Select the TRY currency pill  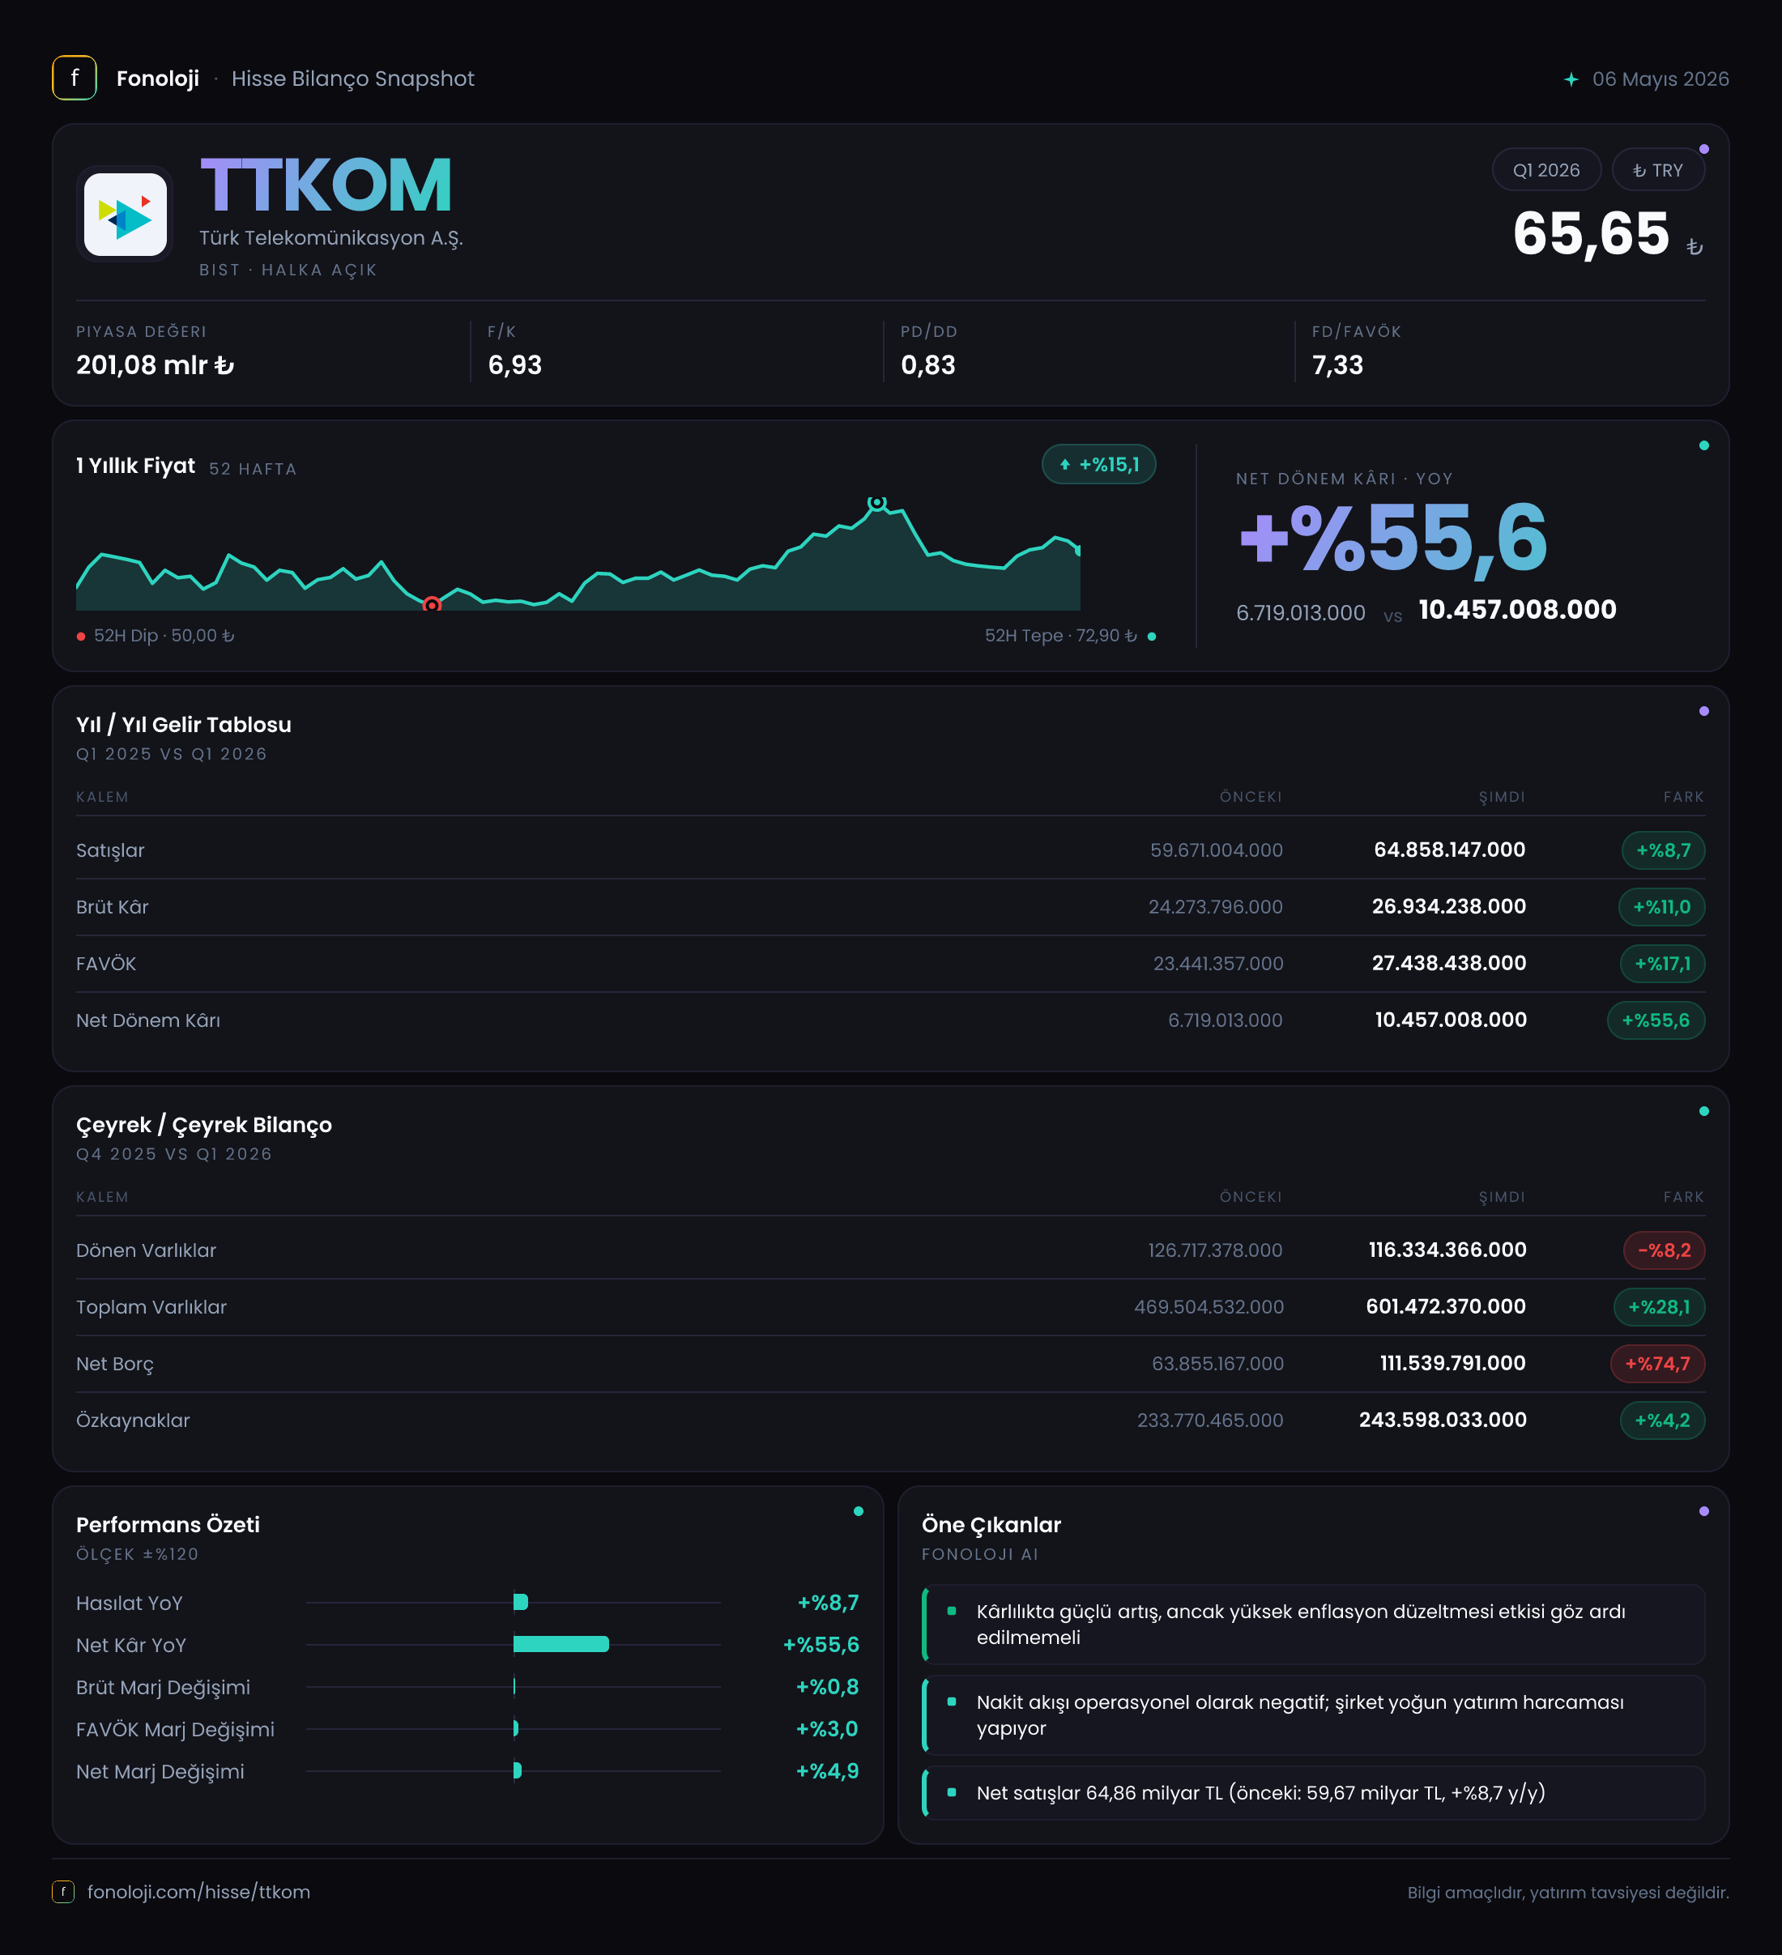[x=1658, y=170]
